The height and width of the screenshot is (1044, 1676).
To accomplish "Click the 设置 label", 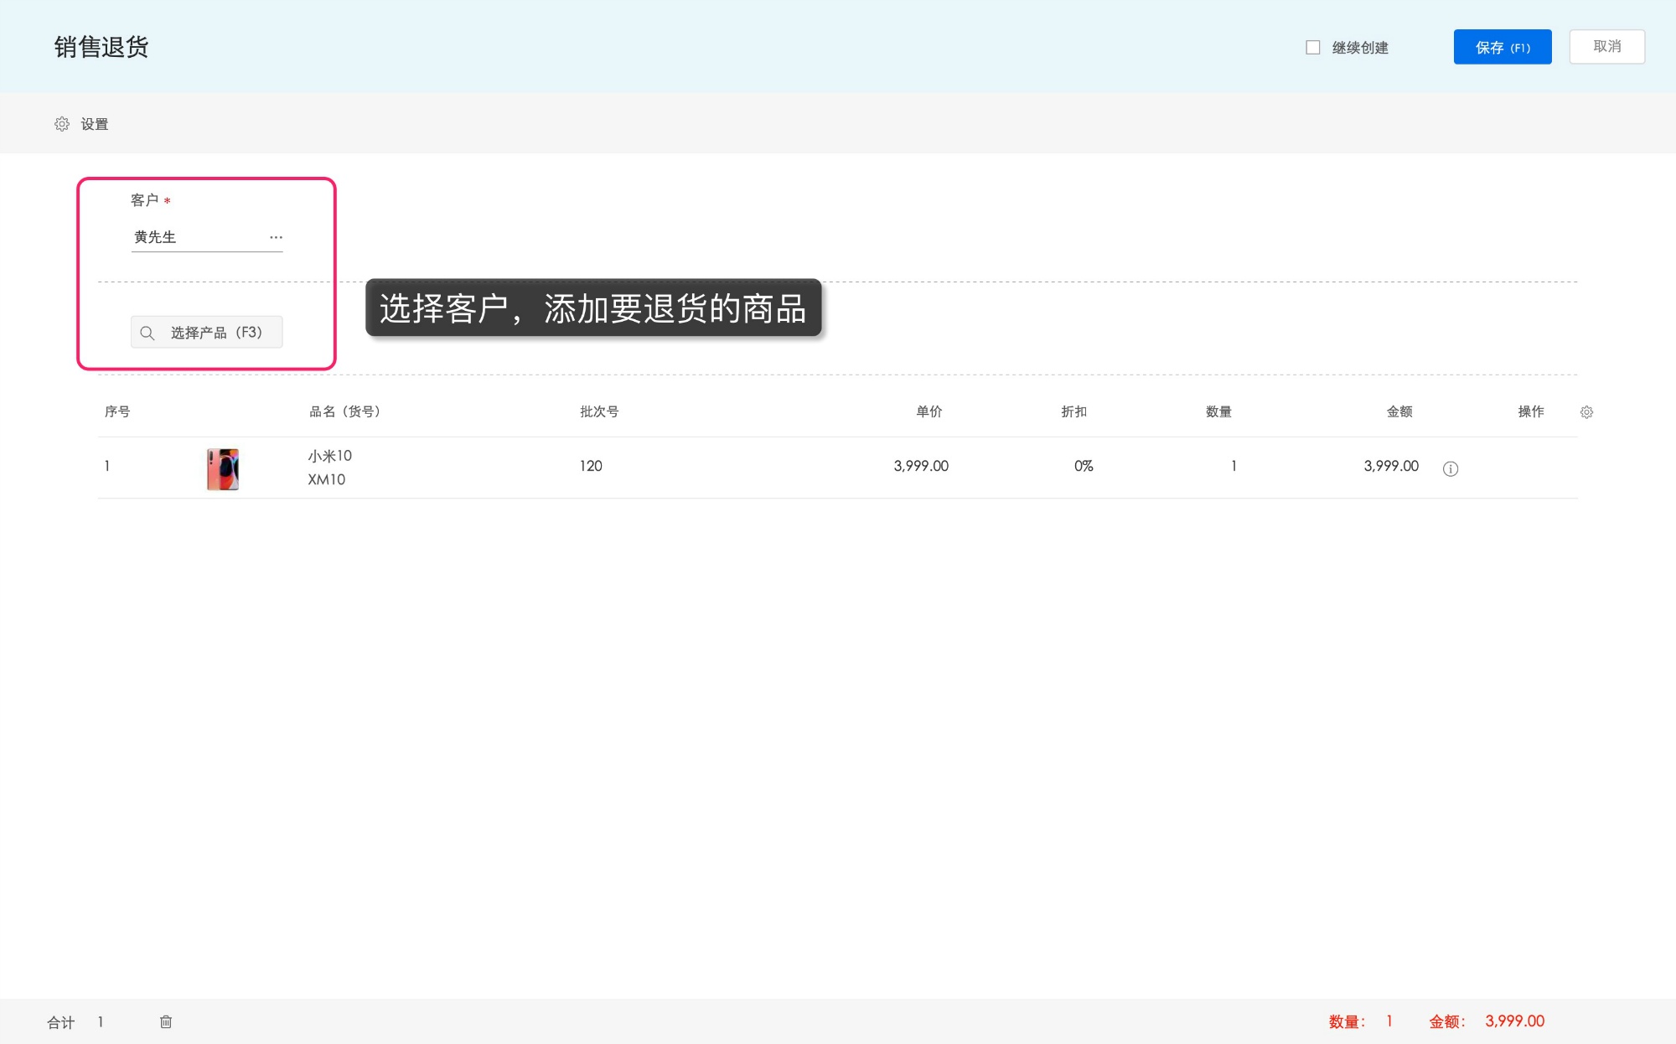I will click(95, 124).
